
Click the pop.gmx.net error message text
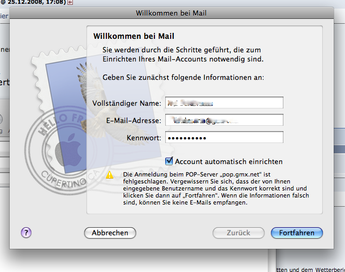(216, 188)
